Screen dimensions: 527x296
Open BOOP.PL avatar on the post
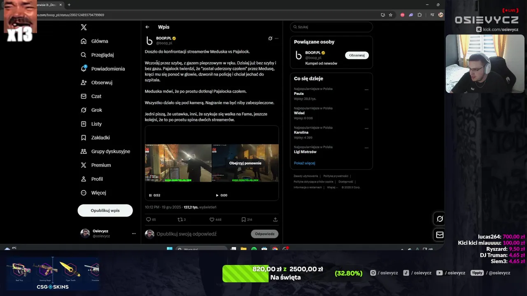(149, 41)
